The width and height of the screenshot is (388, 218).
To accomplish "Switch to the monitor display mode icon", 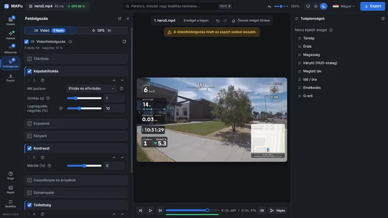I will coord(308,6).
